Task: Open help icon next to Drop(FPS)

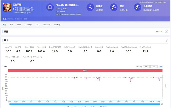Action: point(60,47)
